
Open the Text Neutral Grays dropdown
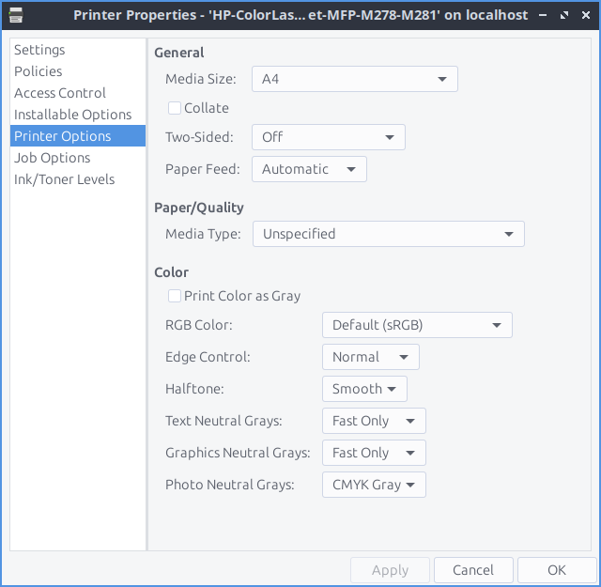(373, 421)
